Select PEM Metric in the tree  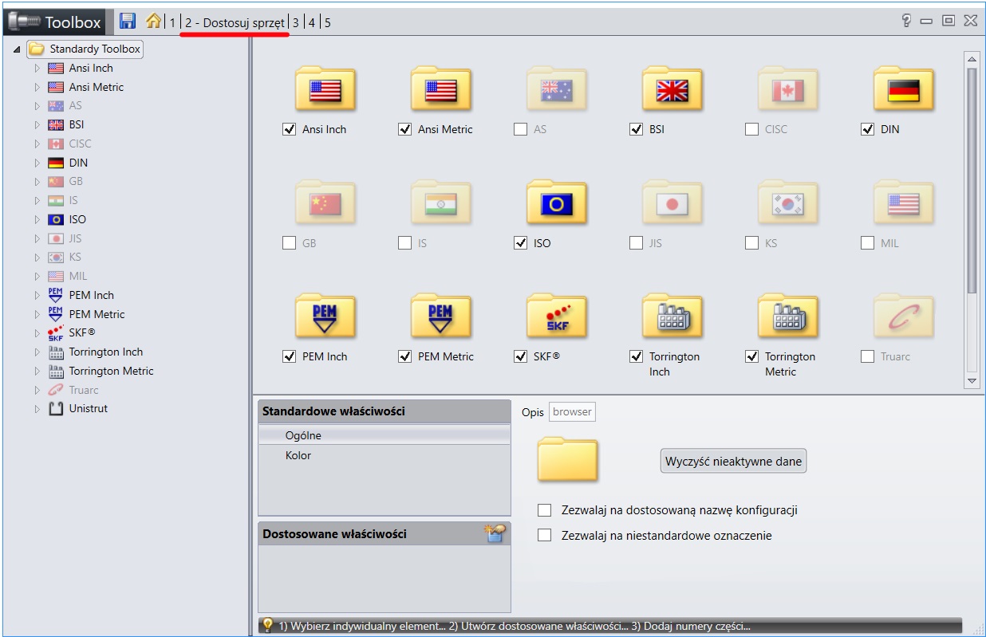coord(97,314)
